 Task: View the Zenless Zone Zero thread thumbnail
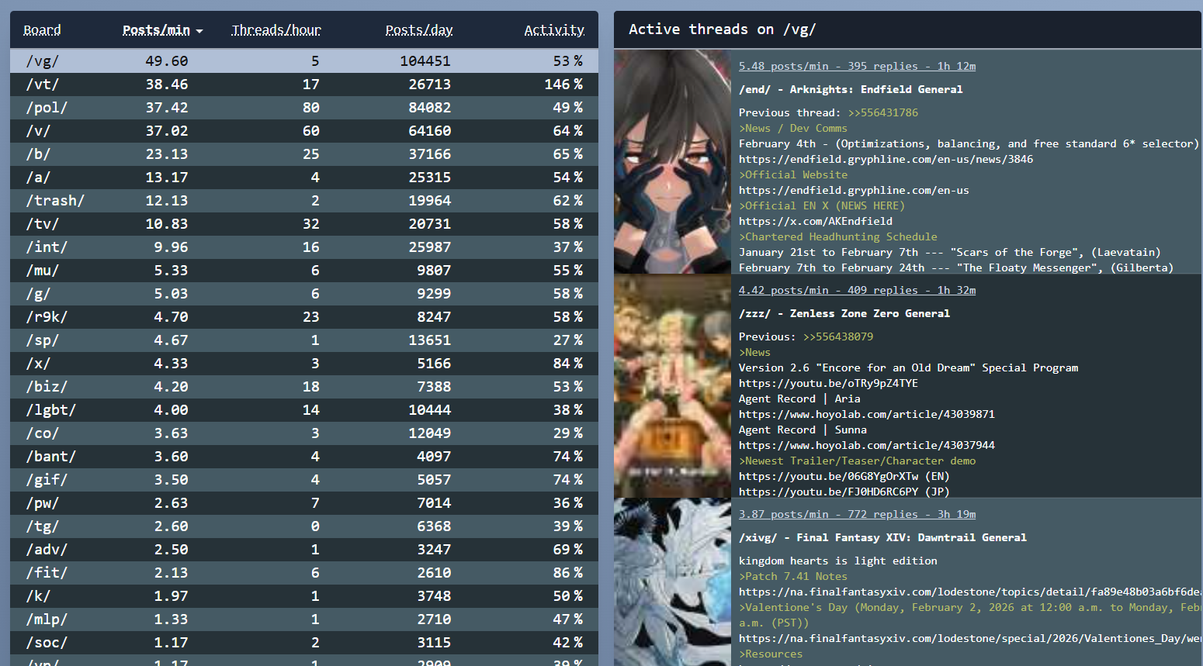point(672,385)
